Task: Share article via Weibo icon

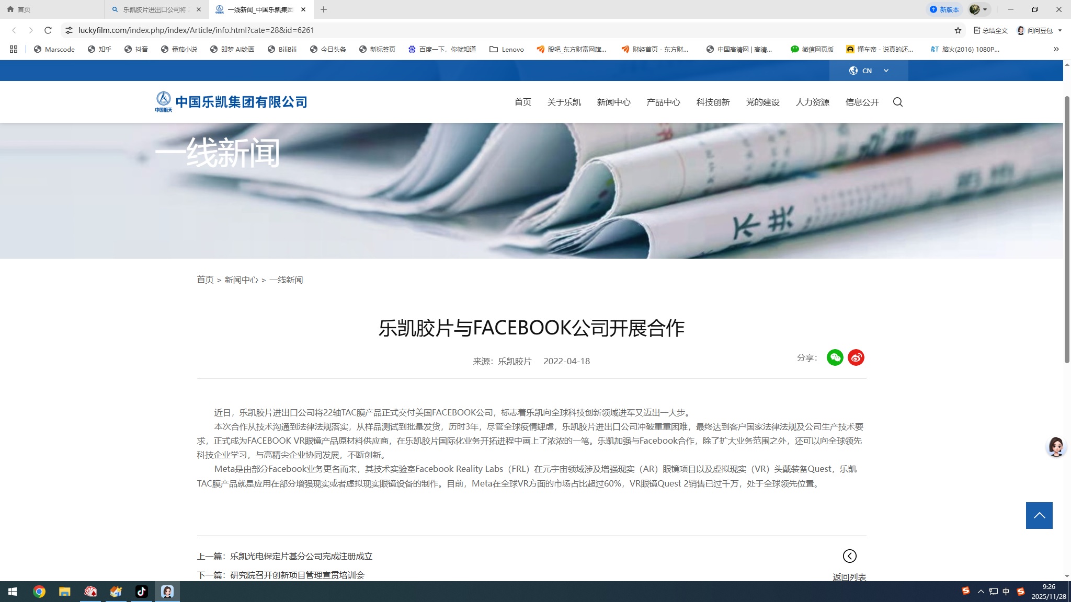Action: [x=856, y=357]
